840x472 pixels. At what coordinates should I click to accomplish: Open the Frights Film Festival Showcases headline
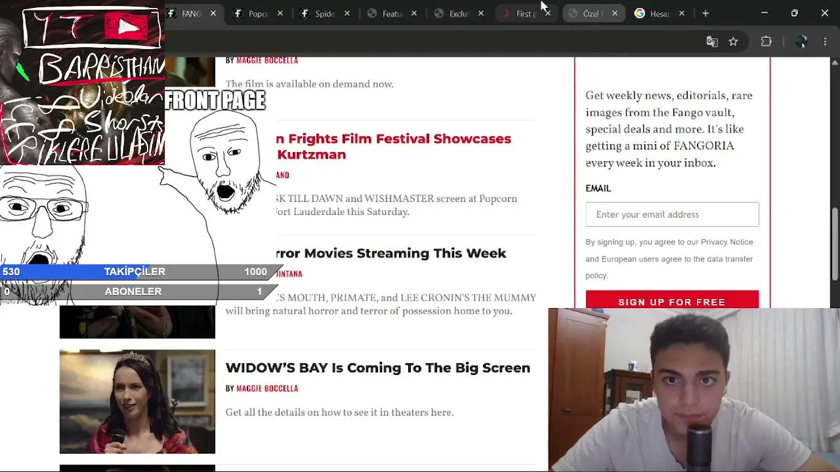(x=394, y=146)
